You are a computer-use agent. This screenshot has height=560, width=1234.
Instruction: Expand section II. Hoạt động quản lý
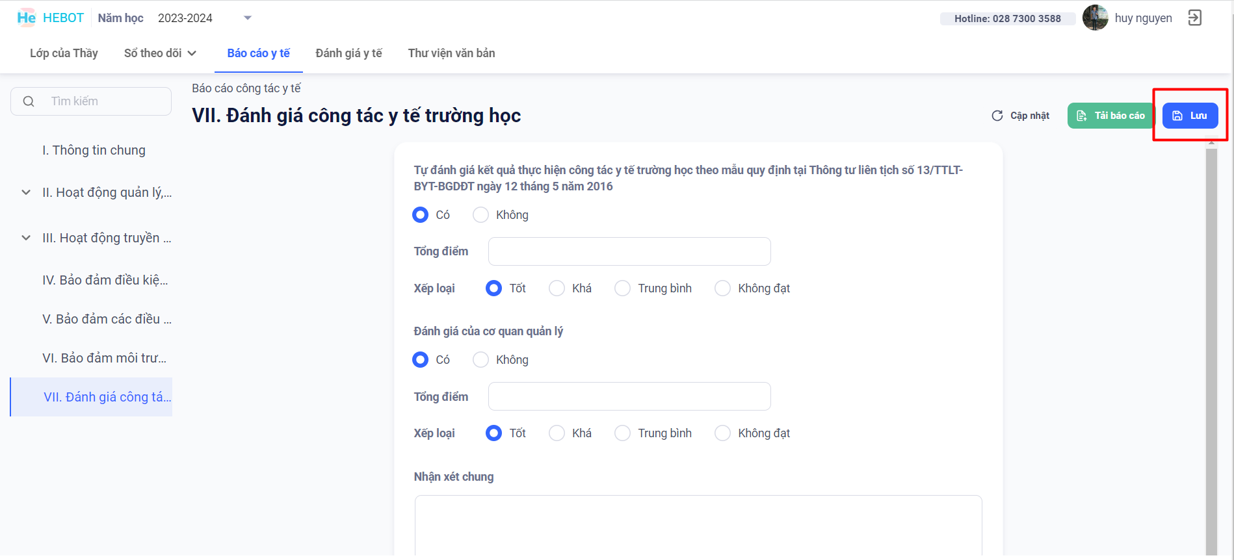[x=26, y=192]
